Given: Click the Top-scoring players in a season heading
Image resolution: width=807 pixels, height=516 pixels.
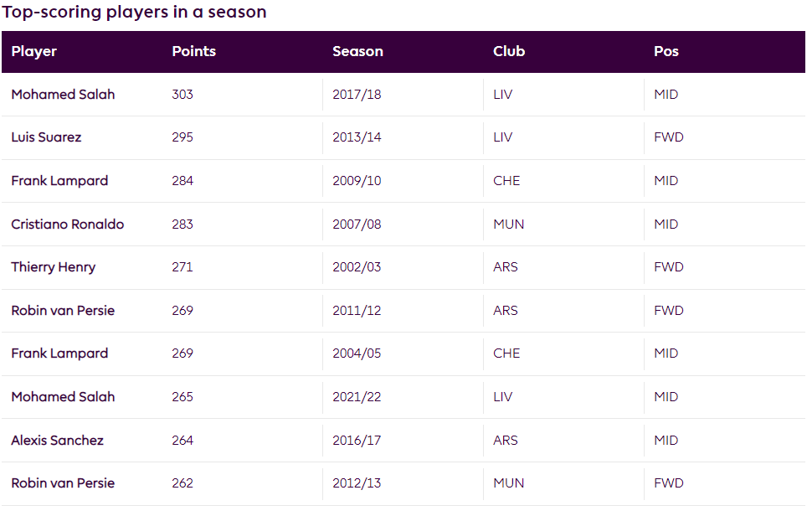Looking at the screenshot, I should [x=134, y=12].
